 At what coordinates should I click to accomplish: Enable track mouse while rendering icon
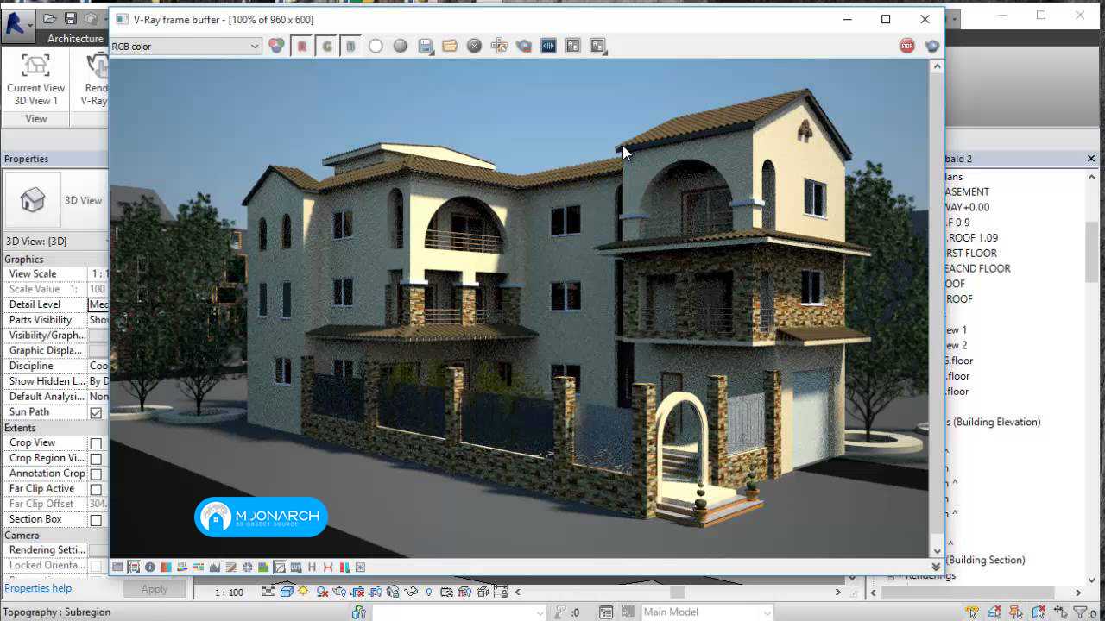coord(498,47)
